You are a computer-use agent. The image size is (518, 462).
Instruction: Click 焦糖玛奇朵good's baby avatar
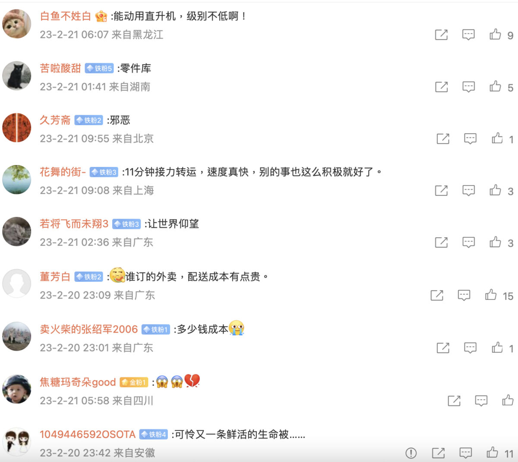[17, 389]
